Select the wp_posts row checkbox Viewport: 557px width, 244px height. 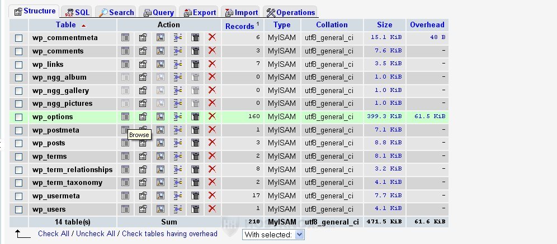(x=19, y=144)
